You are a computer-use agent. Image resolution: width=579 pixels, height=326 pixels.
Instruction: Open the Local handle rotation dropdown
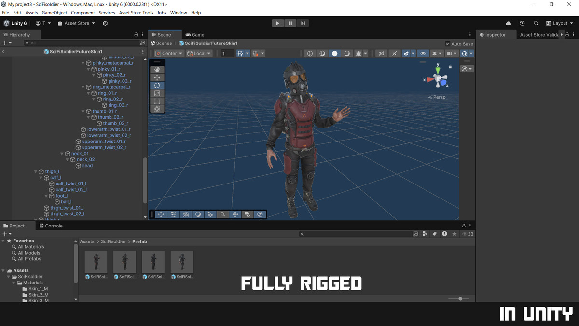(x=199, y=54)
